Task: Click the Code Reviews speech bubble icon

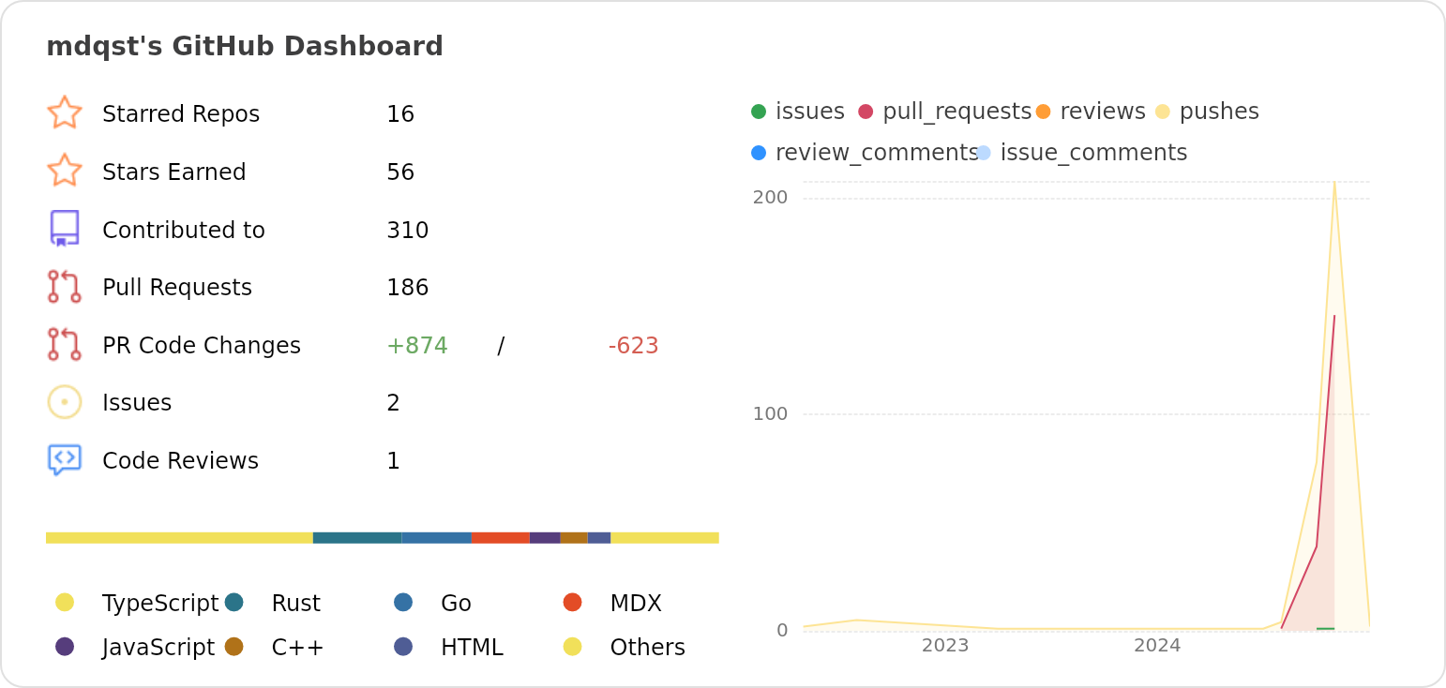Action: (x=64, y=460)
